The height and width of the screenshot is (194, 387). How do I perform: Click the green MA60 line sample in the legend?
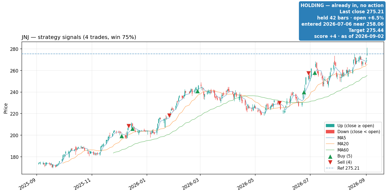pos(330,150)
